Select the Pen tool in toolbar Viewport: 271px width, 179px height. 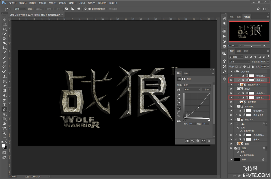pyautogui.click(x=4, y=110)
